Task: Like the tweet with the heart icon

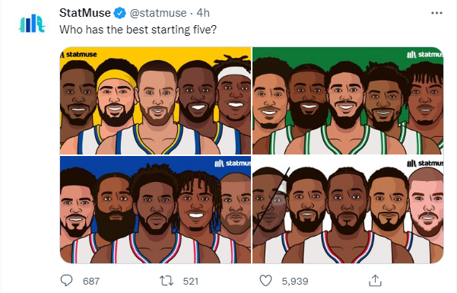Action: [x=265, y=281]
